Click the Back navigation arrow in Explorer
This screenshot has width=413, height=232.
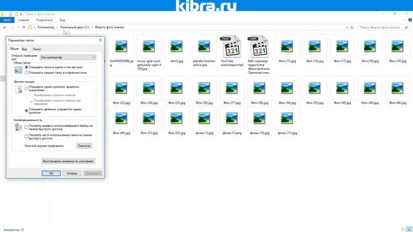click(x=5, y=27)
